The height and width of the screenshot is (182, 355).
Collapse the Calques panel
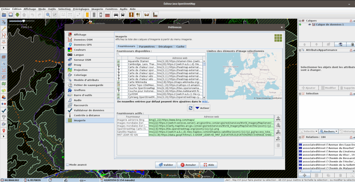tap(300, 20)
